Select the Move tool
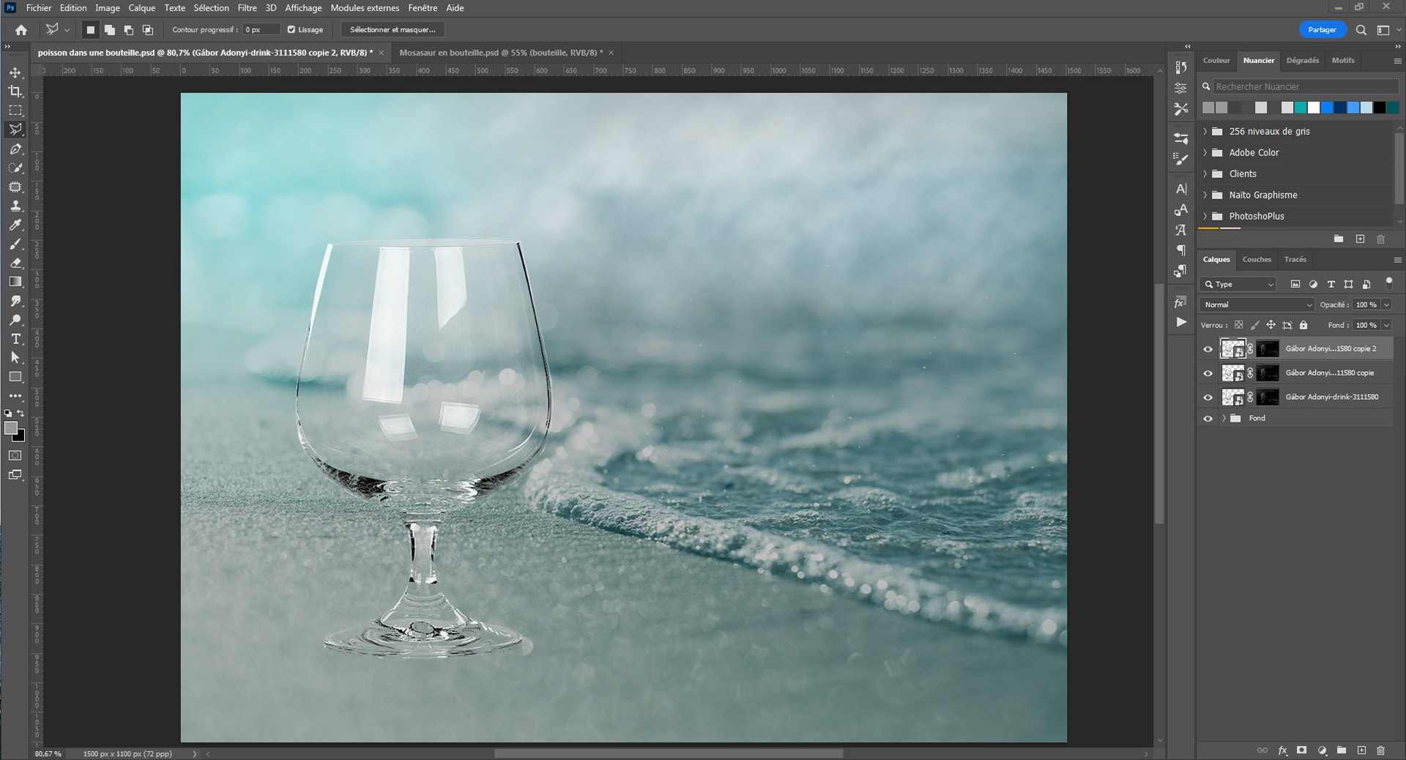Image resolution: width=1406 pixels, height=760 pixels. click(15, 72)
